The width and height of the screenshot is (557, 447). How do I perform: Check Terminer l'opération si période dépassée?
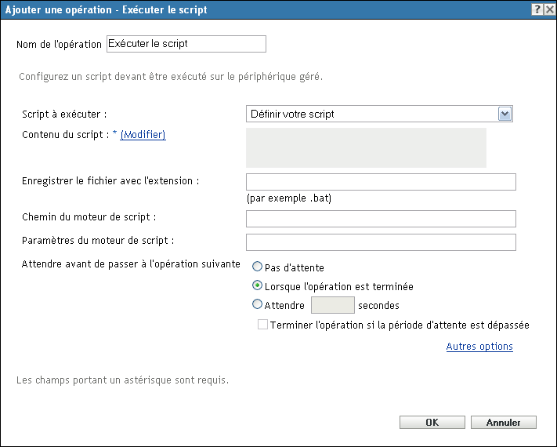pyautogui.click(x=263, y=325)
